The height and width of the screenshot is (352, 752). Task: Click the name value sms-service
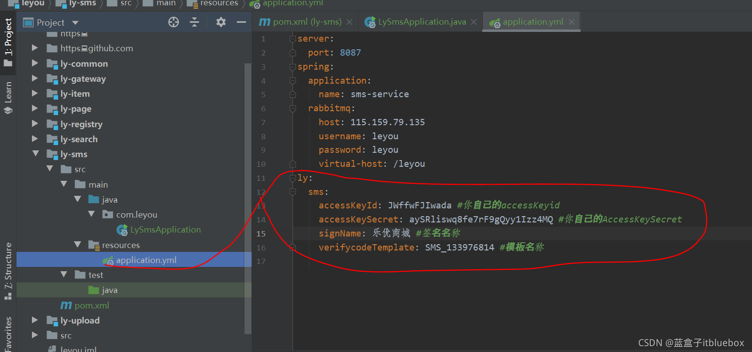tap(380, 94)
